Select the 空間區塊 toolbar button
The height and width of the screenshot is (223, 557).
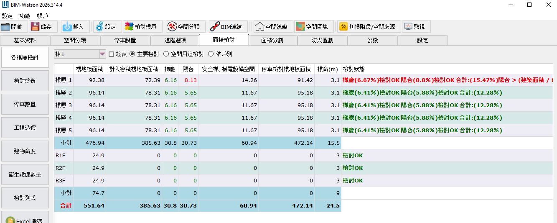pyautogui.click(x=314, y=27)
